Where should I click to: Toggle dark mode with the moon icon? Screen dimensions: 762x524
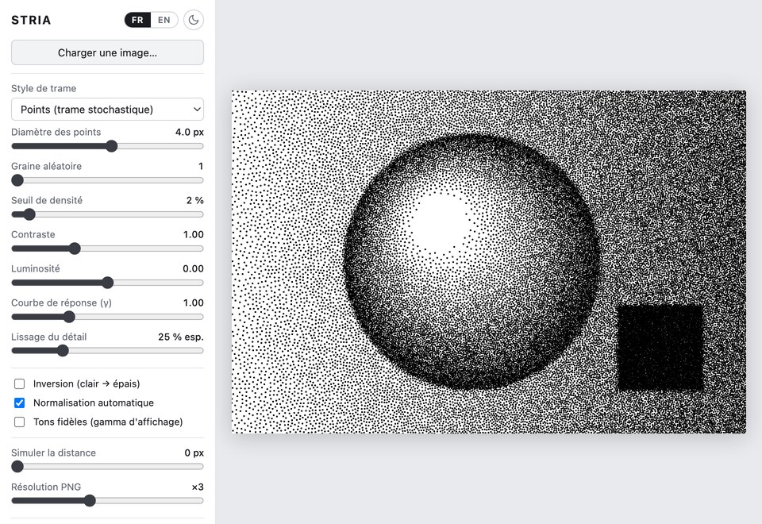coord(194,20)
